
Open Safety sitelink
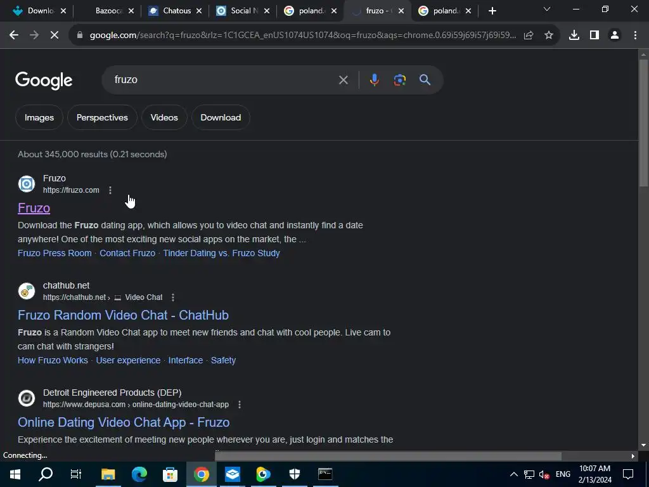pyautogui.click(x=224, y=360)
